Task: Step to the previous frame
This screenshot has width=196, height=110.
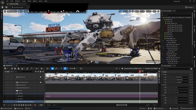Action: (x=19, y=105)
